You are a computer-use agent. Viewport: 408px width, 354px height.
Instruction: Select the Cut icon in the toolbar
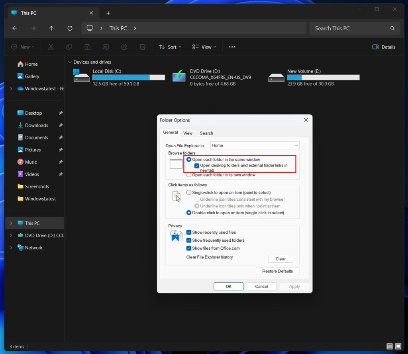(x=51, y=47)
